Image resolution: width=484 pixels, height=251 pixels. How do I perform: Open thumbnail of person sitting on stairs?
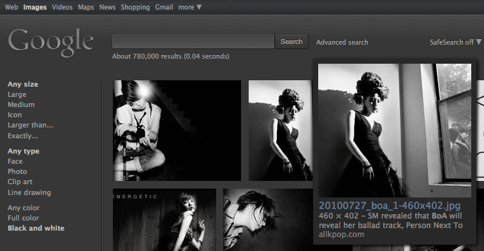pos(177,131)
